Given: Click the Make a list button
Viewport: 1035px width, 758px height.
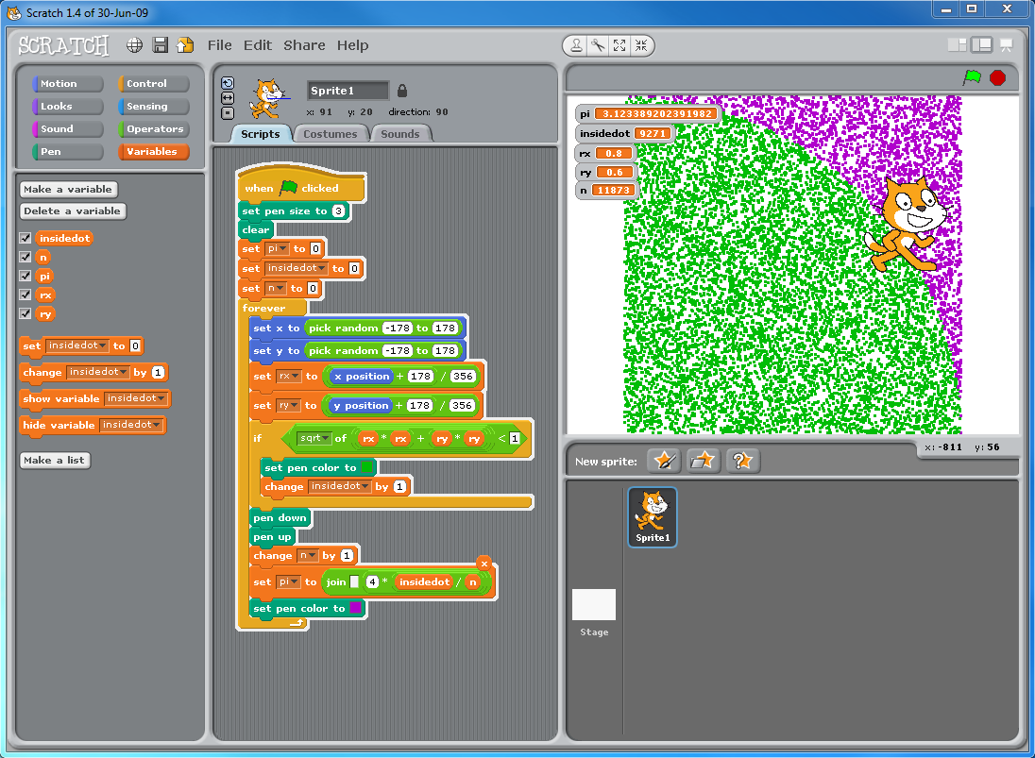Looking at the screenshot, I should pos(55,461).
